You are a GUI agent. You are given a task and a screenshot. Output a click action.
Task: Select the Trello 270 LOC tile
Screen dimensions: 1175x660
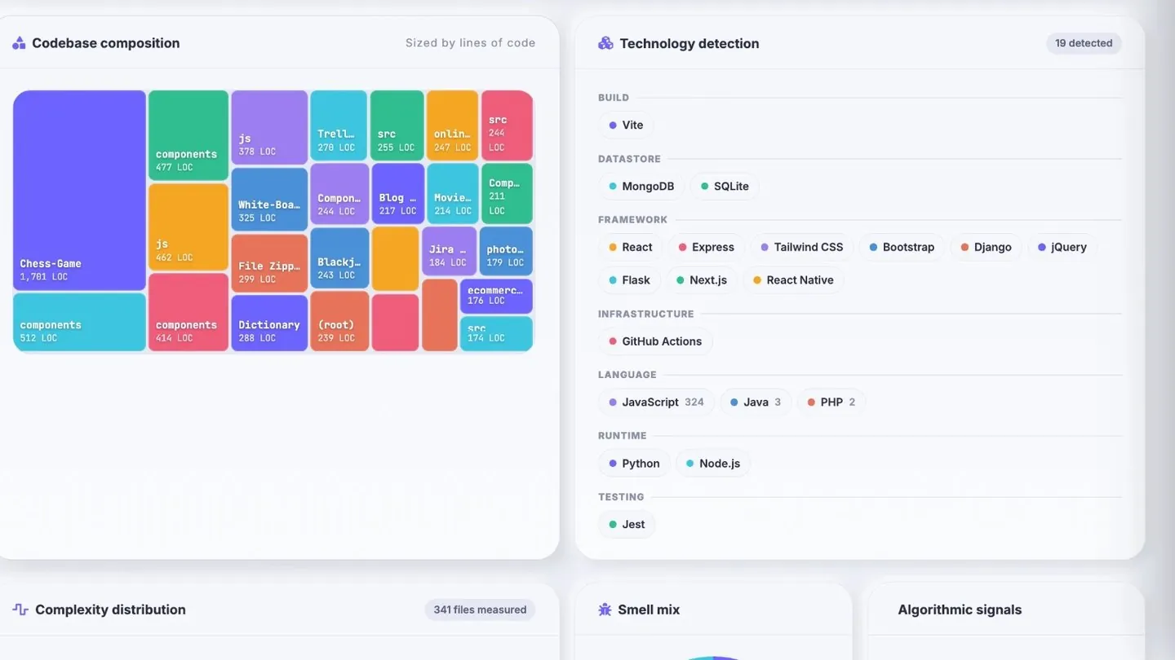click(x=339, y=125)
